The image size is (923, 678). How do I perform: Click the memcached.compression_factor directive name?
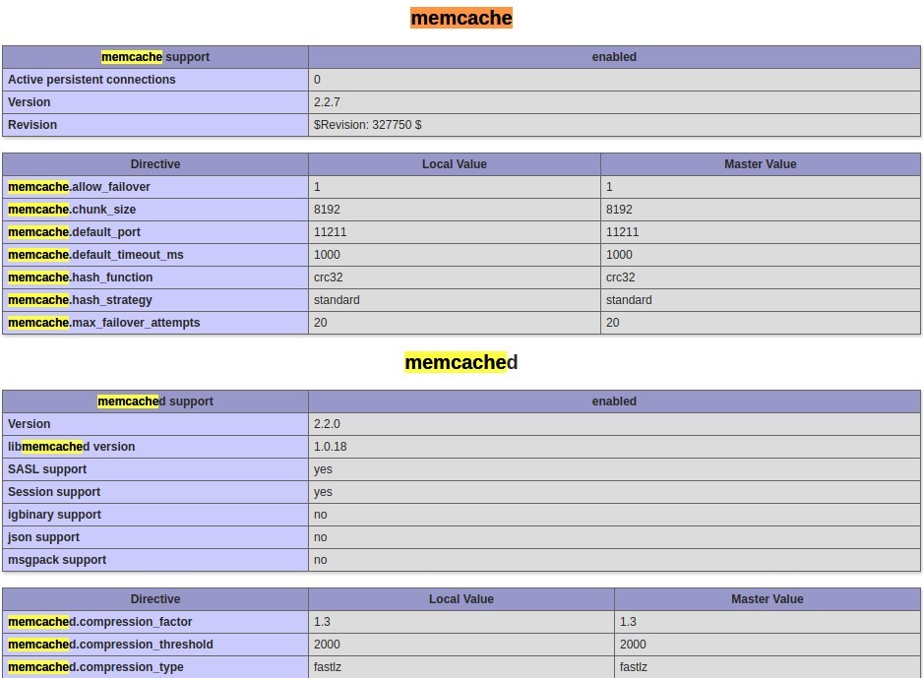click(99, 622)
